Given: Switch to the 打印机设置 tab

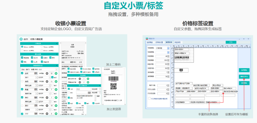Looking at the screenshot, I should pyautogui.click(x=159, y=42).
